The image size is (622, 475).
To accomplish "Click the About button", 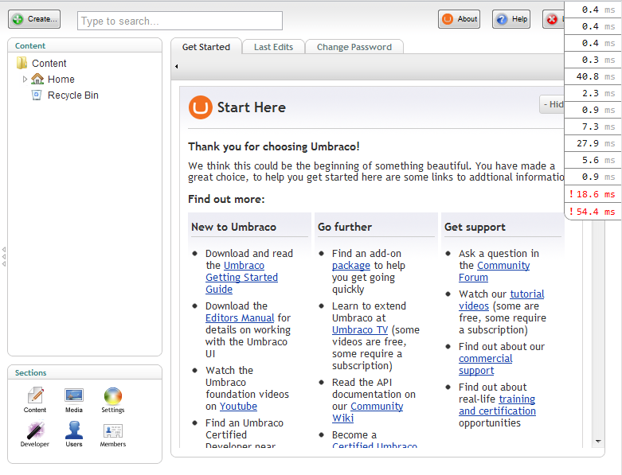I will 459,19.
